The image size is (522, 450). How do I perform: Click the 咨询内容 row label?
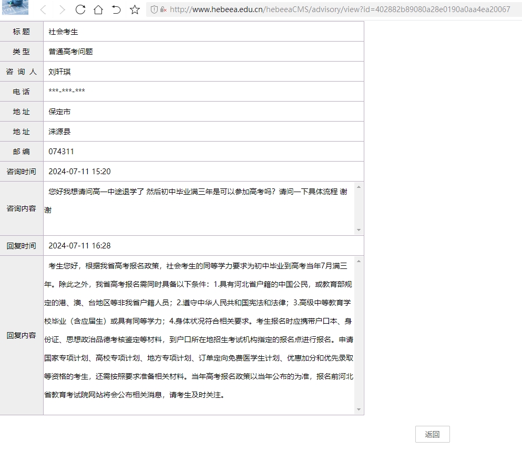point(22,208)
